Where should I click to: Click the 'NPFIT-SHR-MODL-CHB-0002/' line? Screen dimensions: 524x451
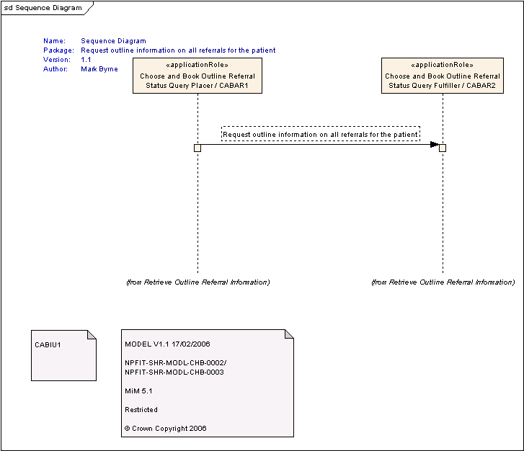click(x=176, y=363)
